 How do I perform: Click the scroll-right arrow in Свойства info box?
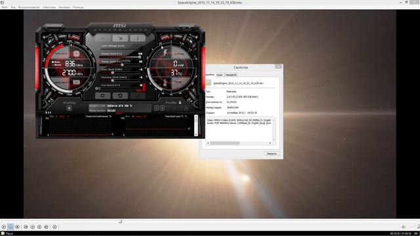click(x=270, y=143)
